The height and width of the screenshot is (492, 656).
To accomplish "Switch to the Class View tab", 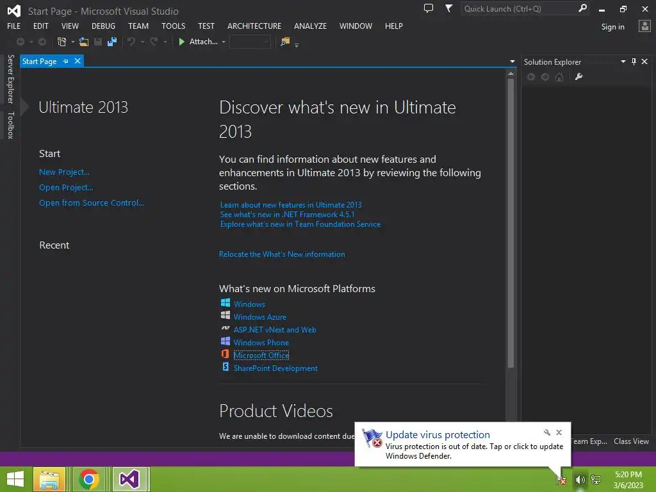I will pyautogui.click(x=631, y=441).
